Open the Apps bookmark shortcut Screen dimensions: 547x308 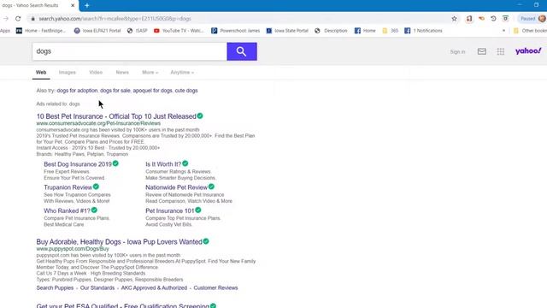[x=5, y=31]
